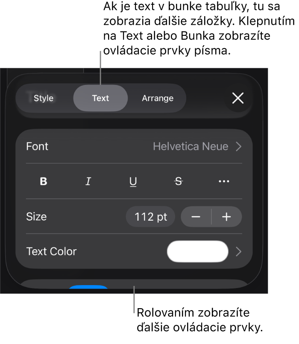
Task: Click the partially visible blue button below
Action: (88, 287)
